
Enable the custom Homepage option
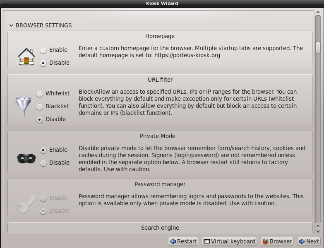[x=43, y=50]
